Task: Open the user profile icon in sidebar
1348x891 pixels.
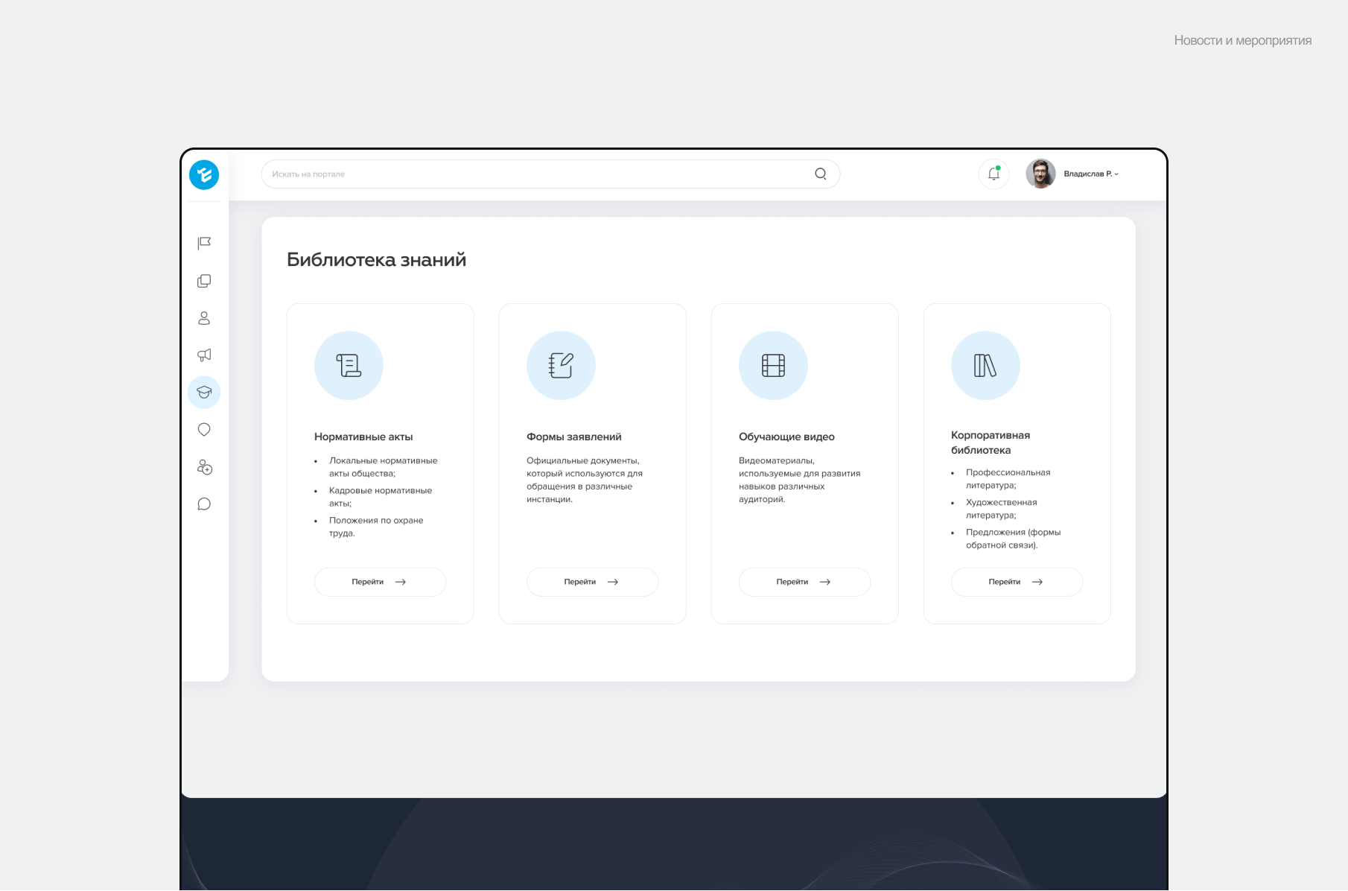Action: (204, 318)
